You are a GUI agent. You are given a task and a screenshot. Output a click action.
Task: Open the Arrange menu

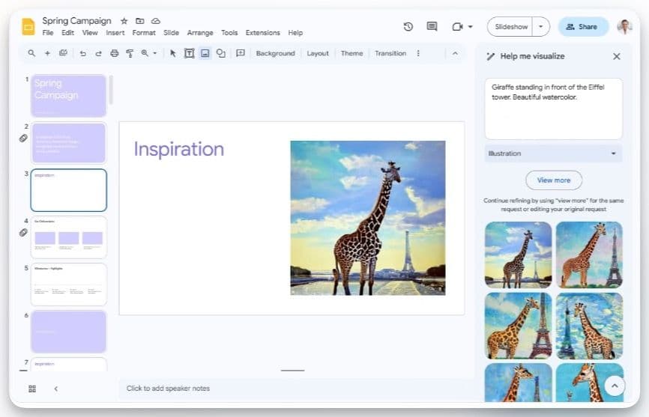(x=199, y=33)
